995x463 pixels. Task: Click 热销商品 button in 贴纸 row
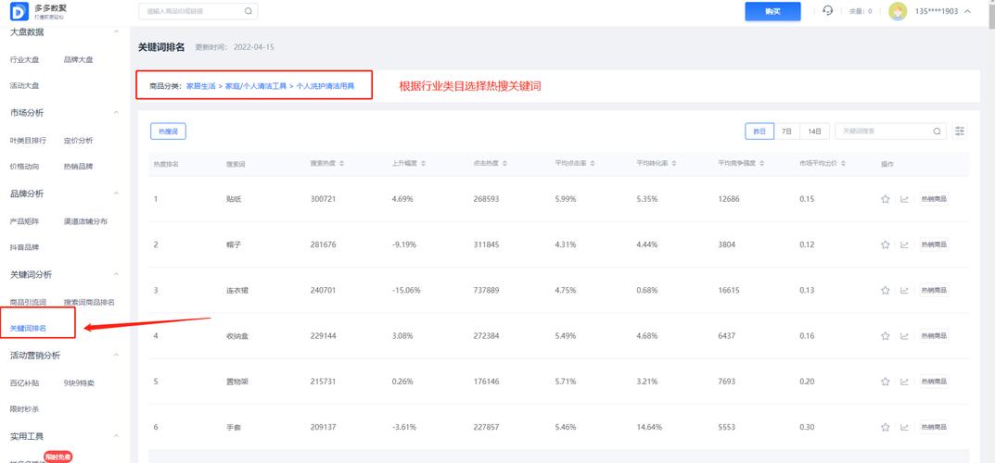pyautogui.click(x=934, y=199)
